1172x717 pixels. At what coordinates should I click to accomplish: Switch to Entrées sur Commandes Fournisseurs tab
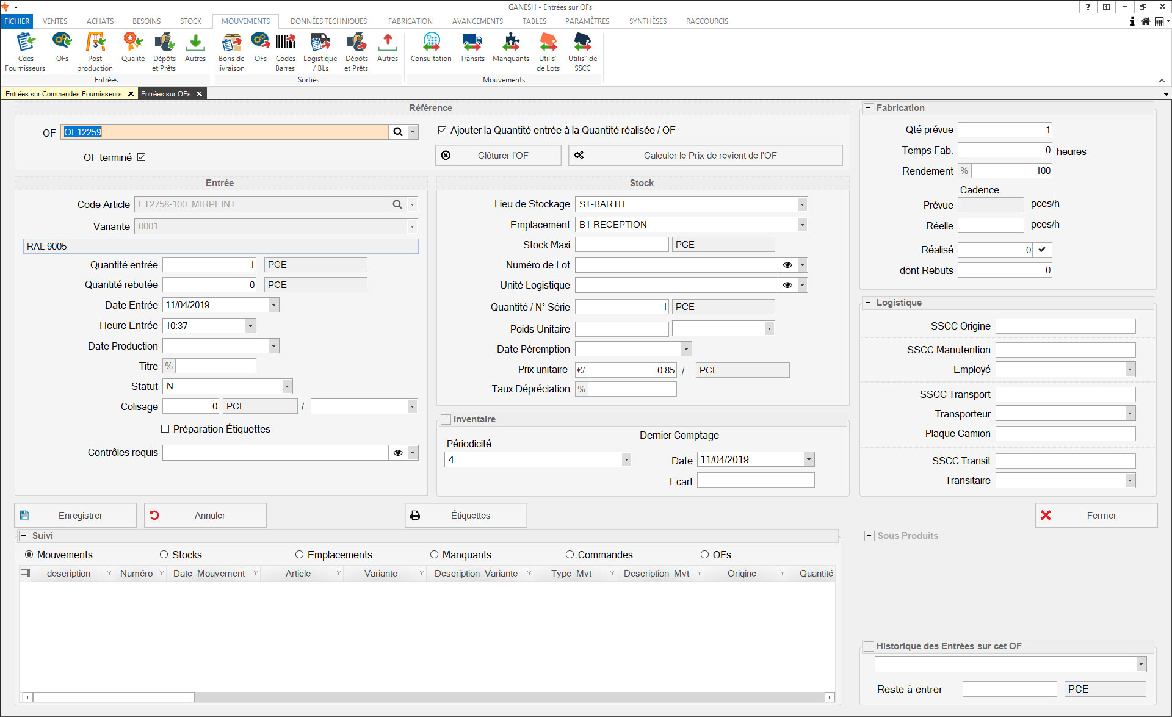pyautogui.click(x=63, y=94)
